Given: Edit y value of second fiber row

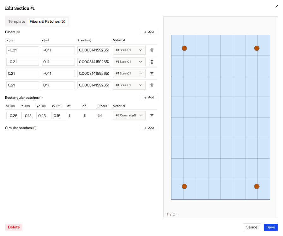Looking at the screenshot, I should 23,62.
